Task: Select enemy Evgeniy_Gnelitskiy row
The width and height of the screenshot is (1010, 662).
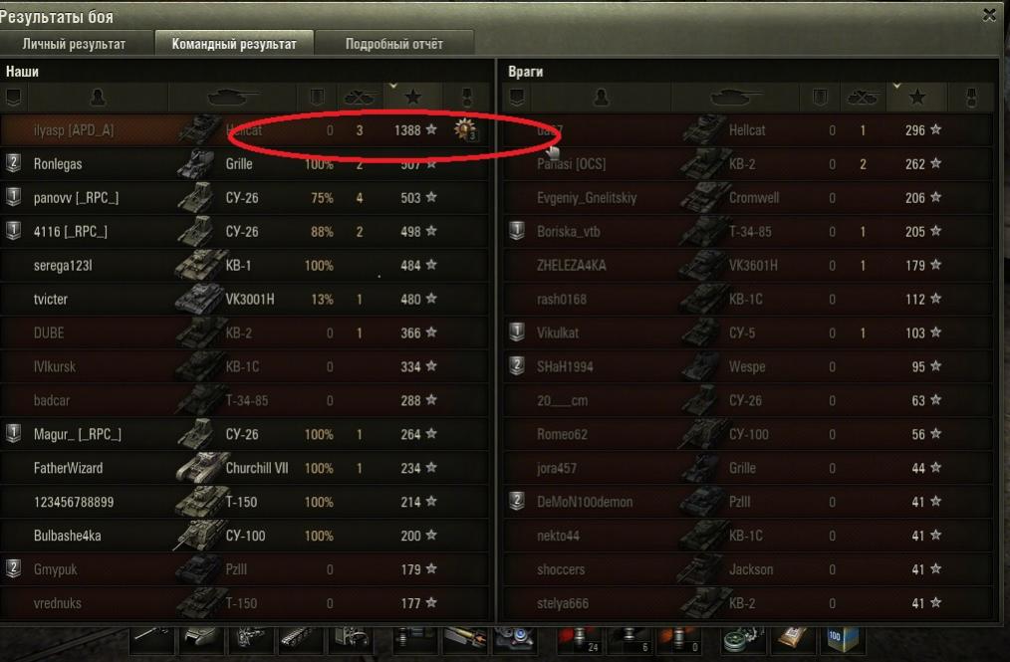Action: pyautogui.click(x=748, y=198)
